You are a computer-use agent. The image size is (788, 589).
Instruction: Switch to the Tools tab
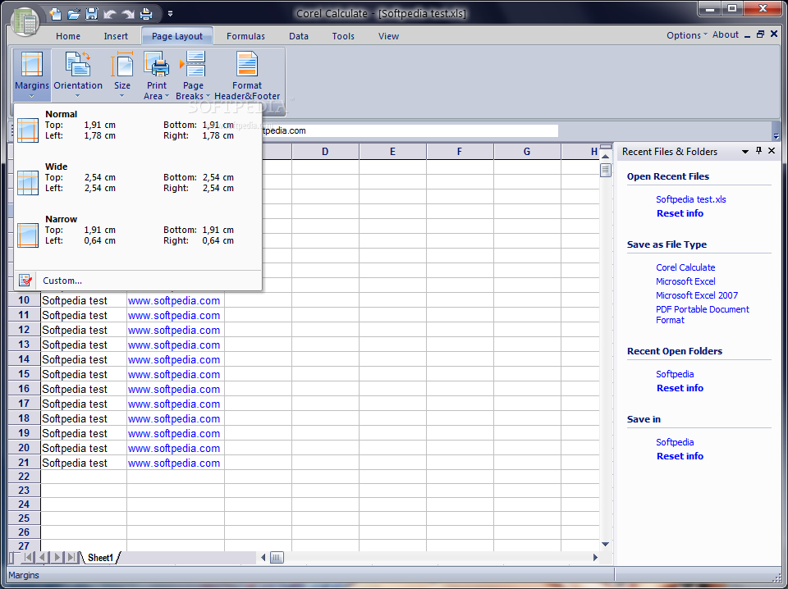tap(343, 36)
